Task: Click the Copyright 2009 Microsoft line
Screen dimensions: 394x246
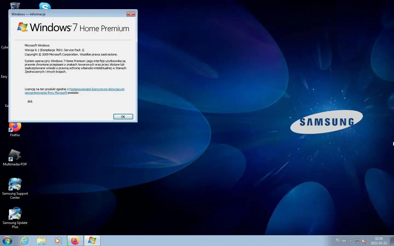Action: (x=71, y=54)
